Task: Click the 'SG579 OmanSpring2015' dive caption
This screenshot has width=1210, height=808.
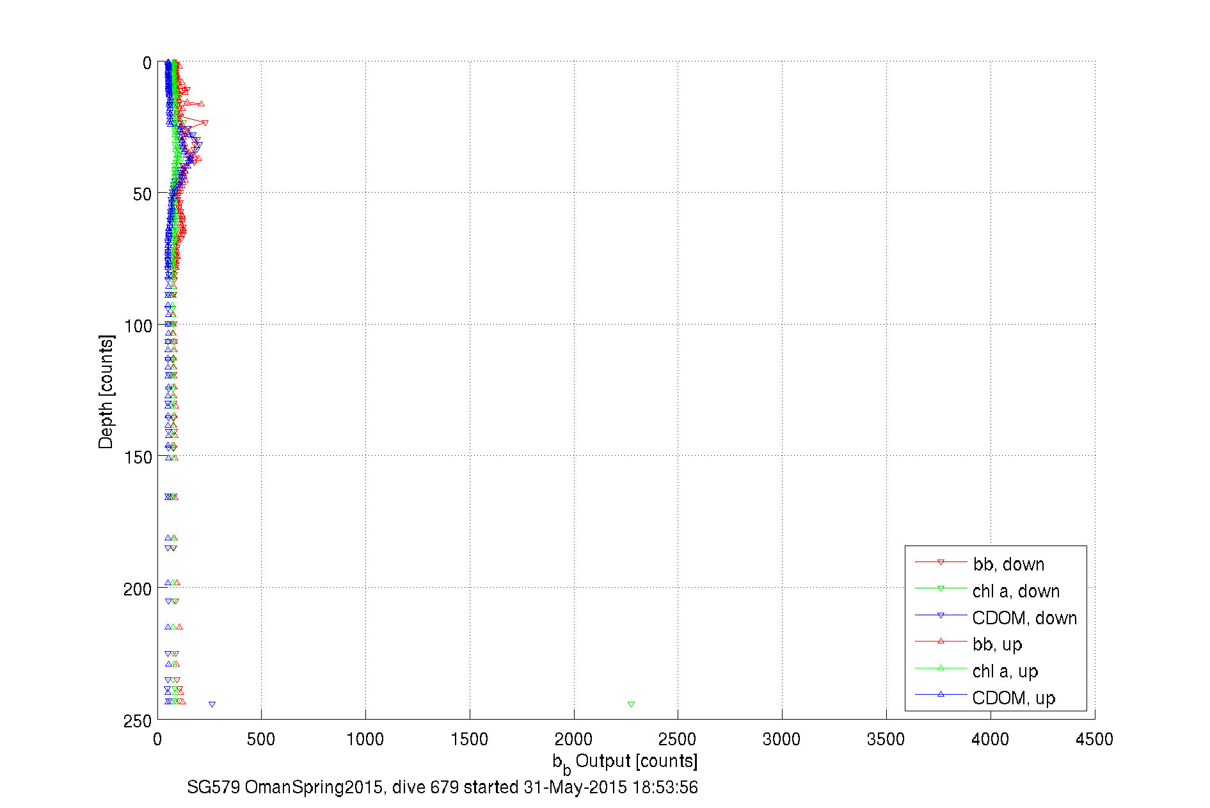Action: 442,787
